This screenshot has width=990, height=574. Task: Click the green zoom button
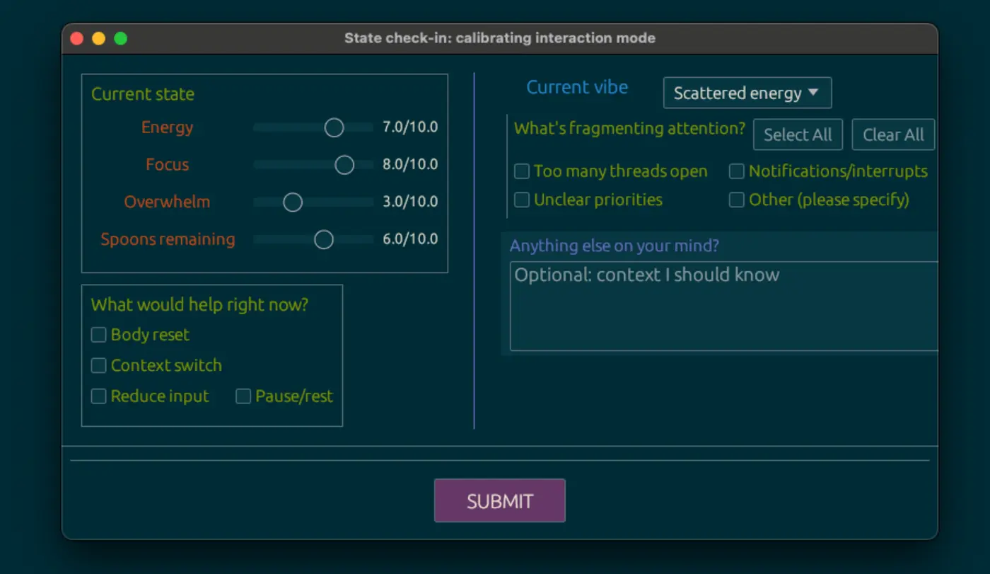point(120,38)
